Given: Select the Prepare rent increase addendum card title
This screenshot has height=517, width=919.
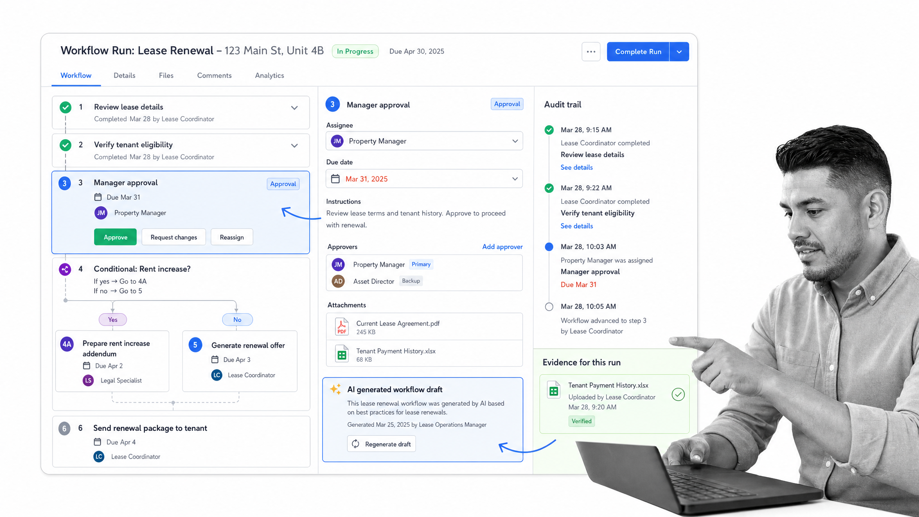Looking at the screenshot, I should pyautogui.click(x=116, y=349).
